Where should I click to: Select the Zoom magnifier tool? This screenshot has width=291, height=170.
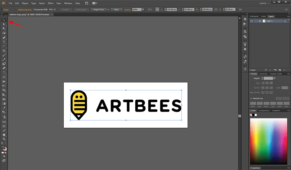4,139
